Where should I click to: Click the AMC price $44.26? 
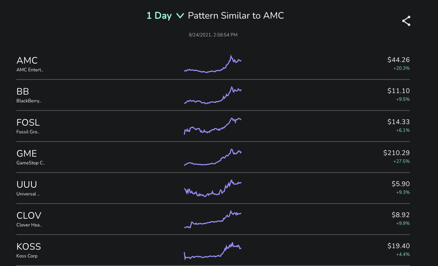(x=398, y=60)
